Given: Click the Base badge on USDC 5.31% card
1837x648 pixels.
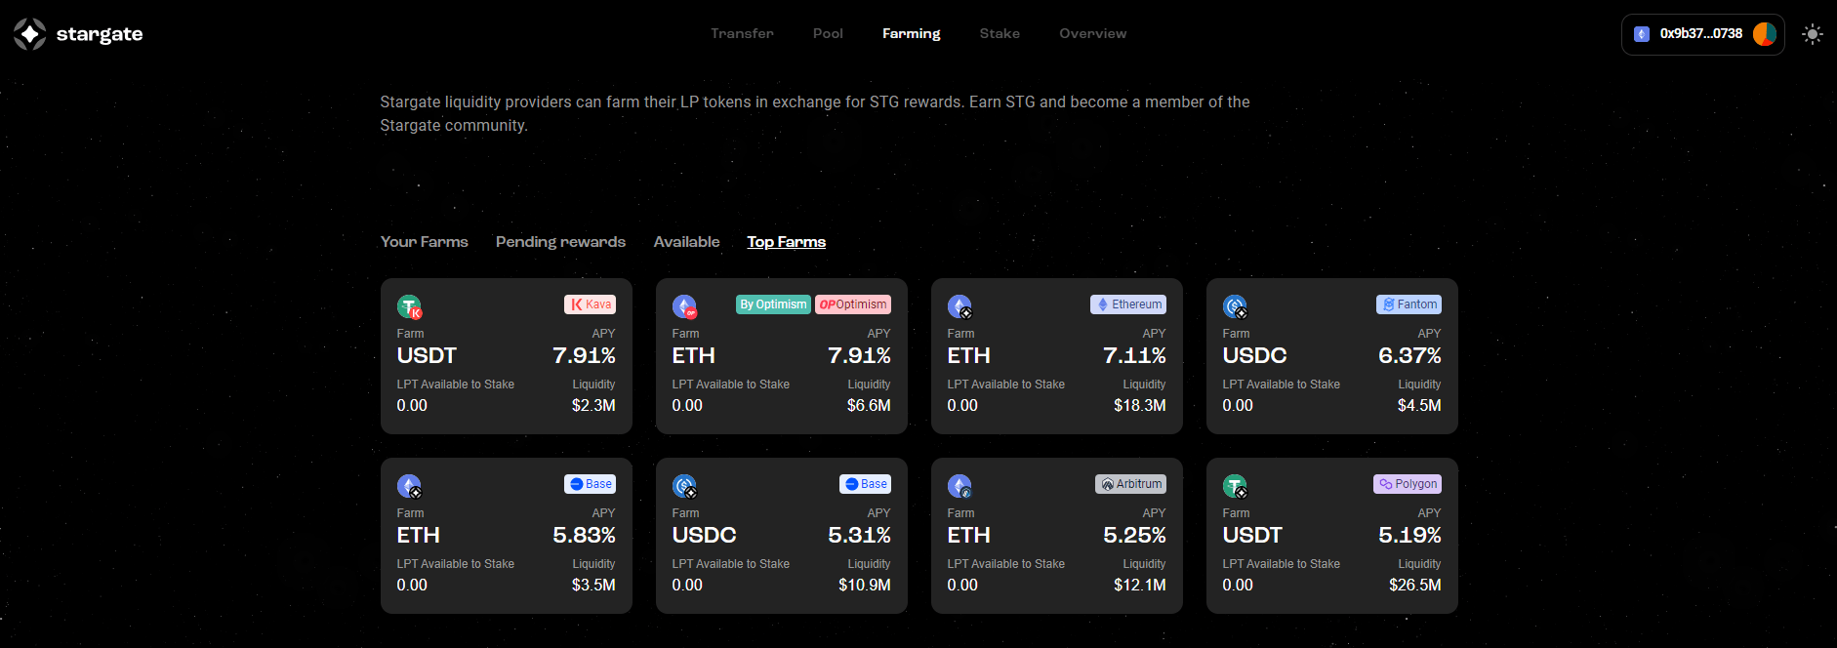Looking at the screenshot, I should pos(865,484).
